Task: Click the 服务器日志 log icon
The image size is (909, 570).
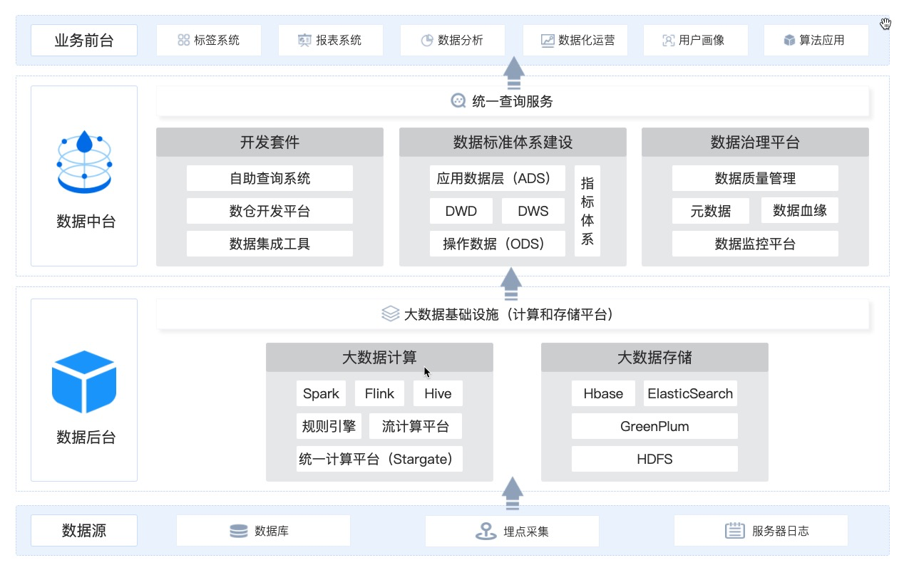Action: (734, 532)
